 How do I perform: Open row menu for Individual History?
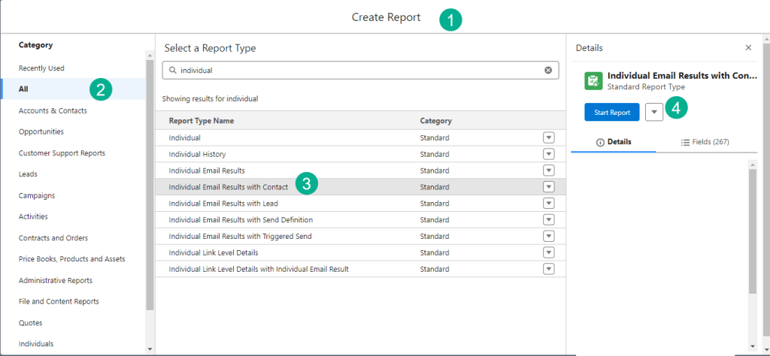(x=548, y=154)
